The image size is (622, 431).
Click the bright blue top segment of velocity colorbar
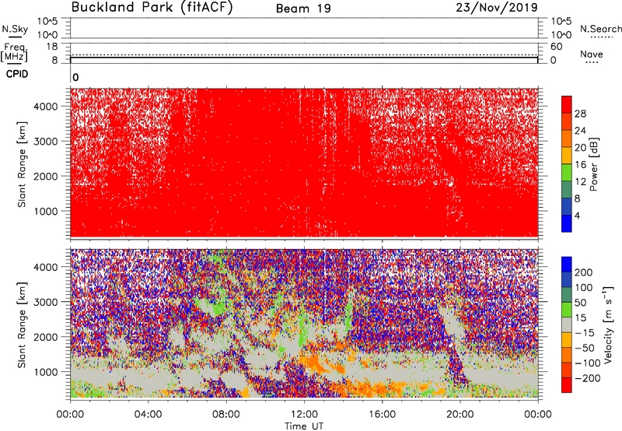tap(567, 265)
